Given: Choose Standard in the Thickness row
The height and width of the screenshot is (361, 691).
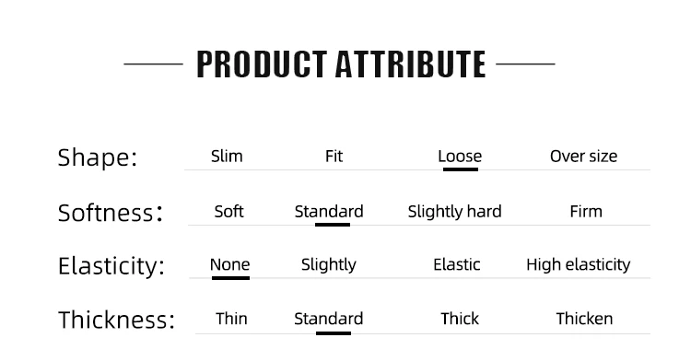Looking at the screenshot, I should [x=328, y=319].
